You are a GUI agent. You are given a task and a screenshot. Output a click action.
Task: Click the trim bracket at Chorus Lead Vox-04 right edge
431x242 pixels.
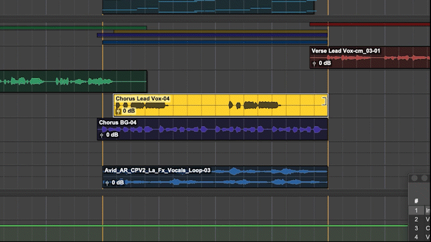325,101
